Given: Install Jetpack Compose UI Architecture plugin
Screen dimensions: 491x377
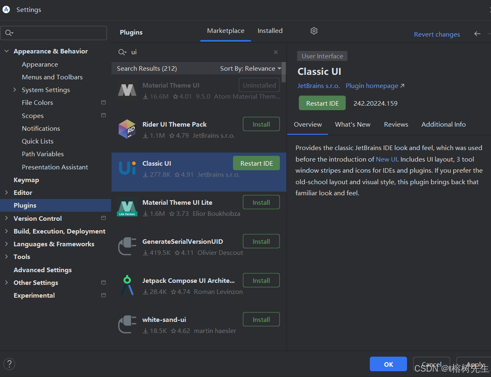Looking at the screenshot, I should [261, 281].
